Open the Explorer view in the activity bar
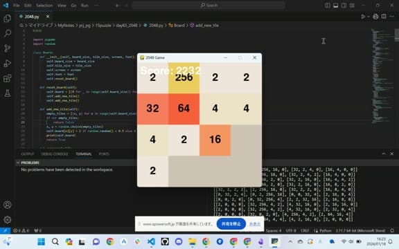This screenshot has height=249, width=399. tap(8, 18)
